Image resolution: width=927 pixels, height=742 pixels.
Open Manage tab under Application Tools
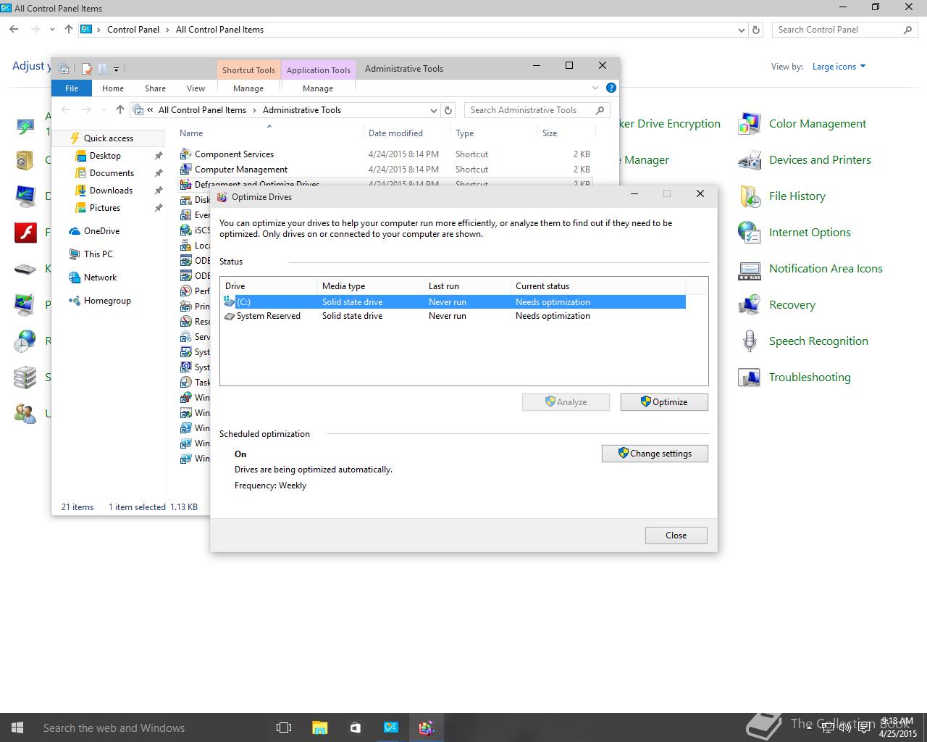318,88
